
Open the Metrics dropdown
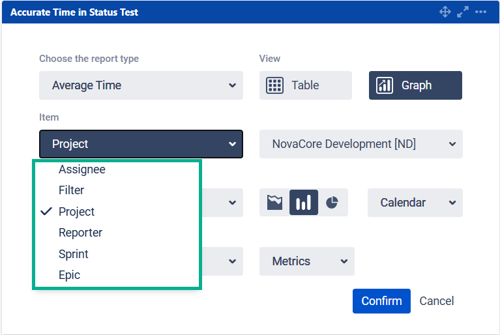(306, 261)
